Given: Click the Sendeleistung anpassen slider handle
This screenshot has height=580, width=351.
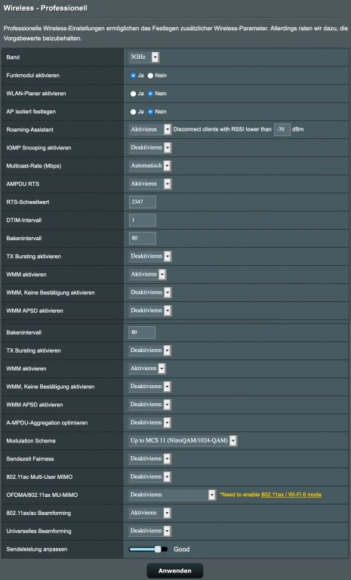Looking at the screenshot, I should [158, 549].
